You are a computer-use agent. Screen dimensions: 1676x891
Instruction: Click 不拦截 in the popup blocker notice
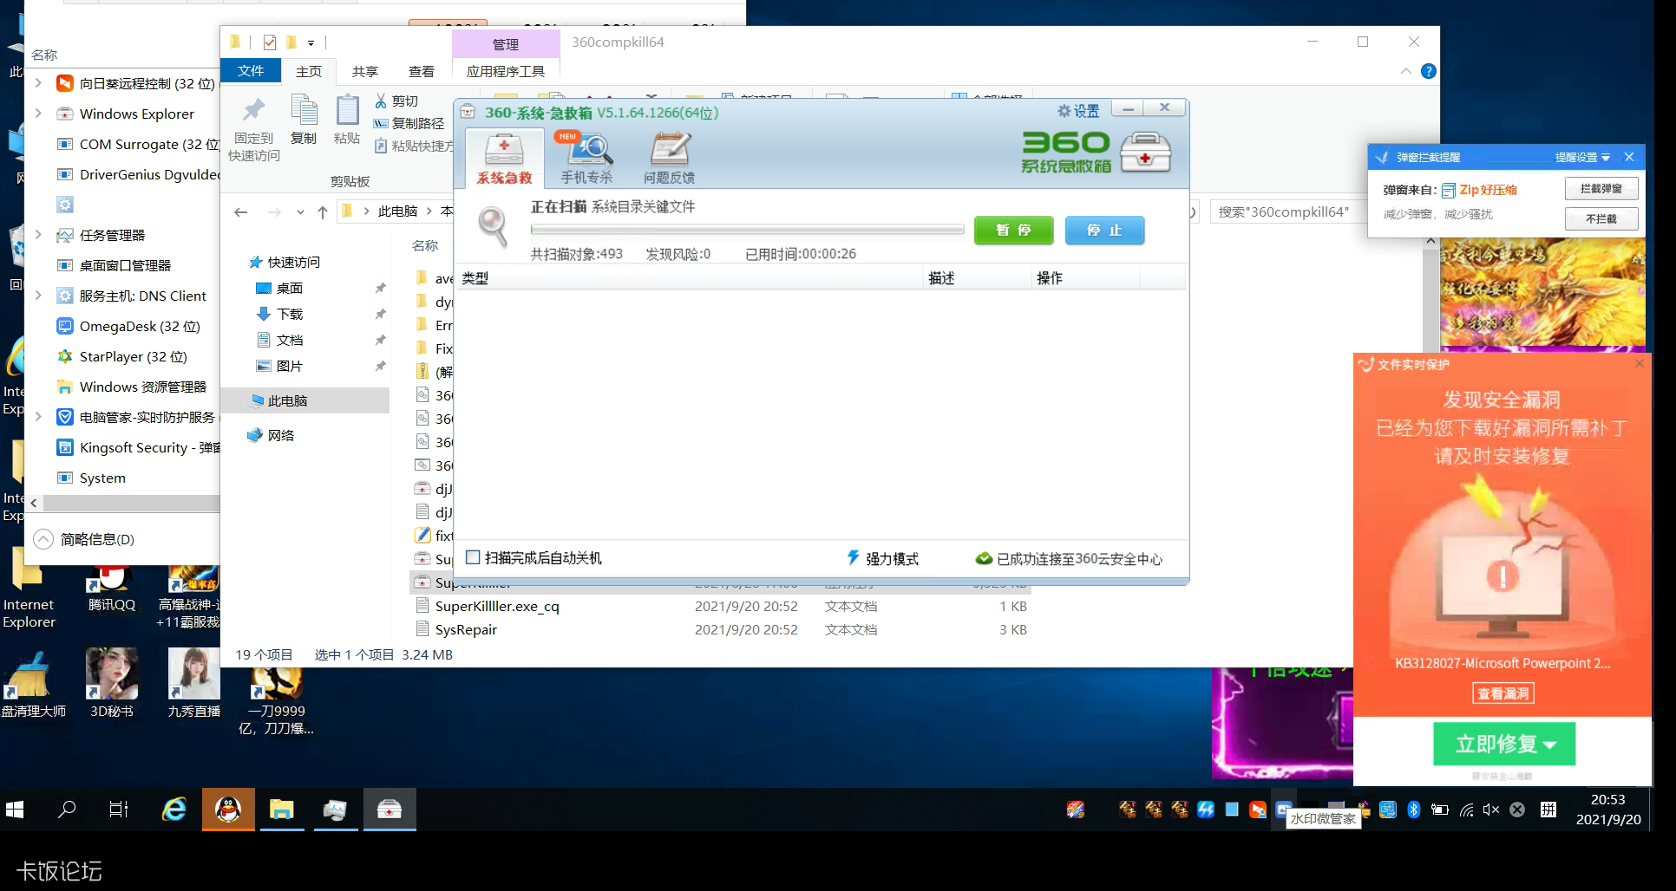coord(1601,218)
